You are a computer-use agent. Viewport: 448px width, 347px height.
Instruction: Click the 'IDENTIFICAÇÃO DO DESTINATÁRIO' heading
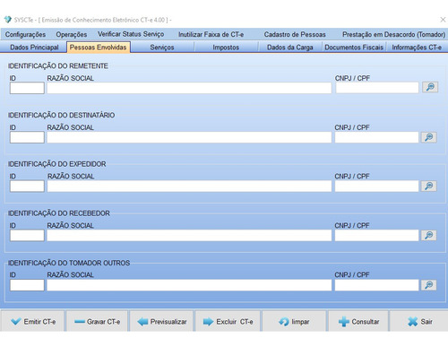point(61,115)
